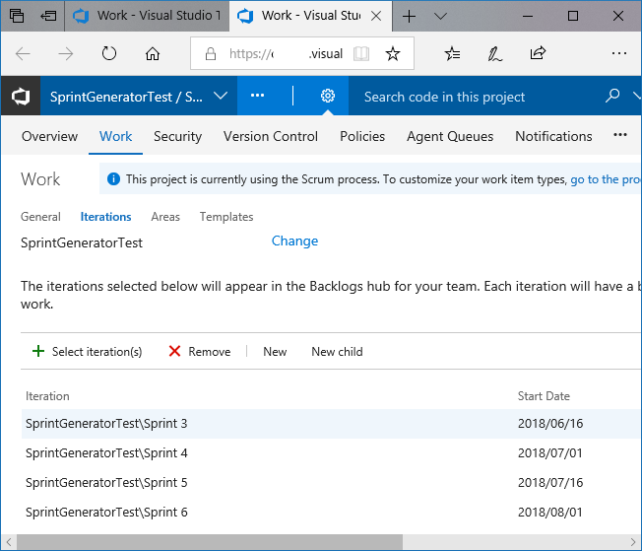Click the scrollbar right arrow
Image resolution: width=642 pixels, height=551 pixels.
click(x=633, y=542)
